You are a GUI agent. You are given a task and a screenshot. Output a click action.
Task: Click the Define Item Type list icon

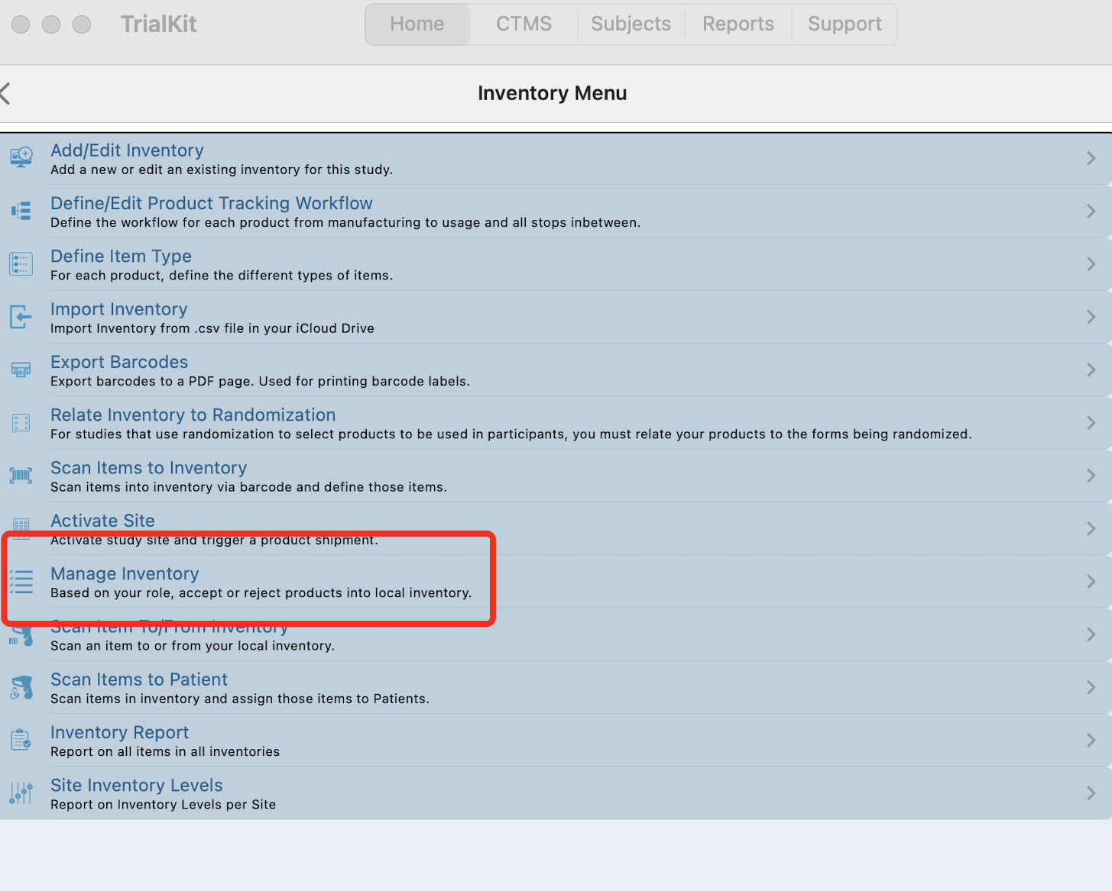tap(21, 264)
